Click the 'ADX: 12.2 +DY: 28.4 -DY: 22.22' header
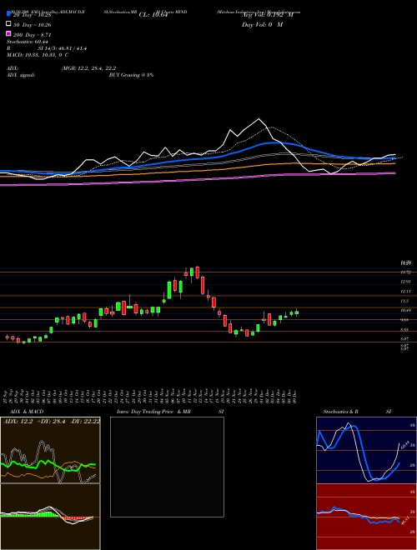This screenshot has width=417, height=550. (x=51, y=422)
